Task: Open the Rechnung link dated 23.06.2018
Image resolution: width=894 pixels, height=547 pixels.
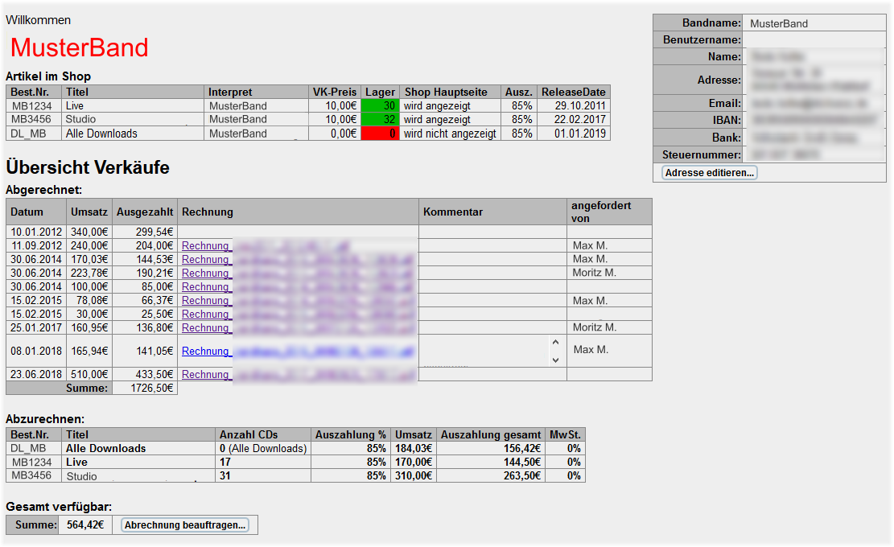Action: tap(206, 375)
